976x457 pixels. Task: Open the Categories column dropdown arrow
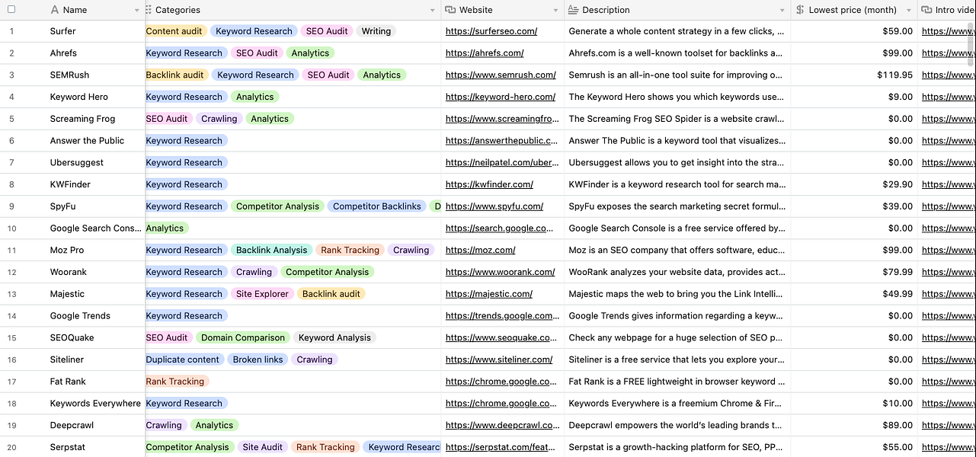[432, 11]
